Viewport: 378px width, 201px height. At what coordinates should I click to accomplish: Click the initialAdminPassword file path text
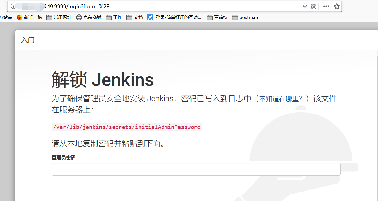pos(127,127)
